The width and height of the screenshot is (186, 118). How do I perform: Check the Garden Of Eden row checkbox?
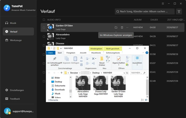pos(44,28)
